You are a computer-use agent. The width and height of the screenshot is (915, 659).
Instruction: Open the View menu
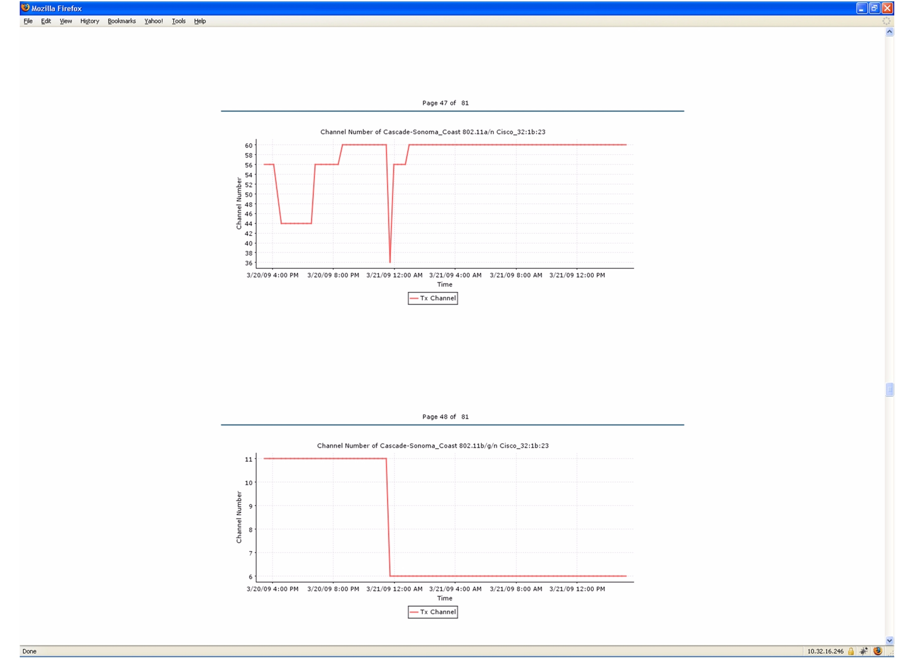click(66, 21)
